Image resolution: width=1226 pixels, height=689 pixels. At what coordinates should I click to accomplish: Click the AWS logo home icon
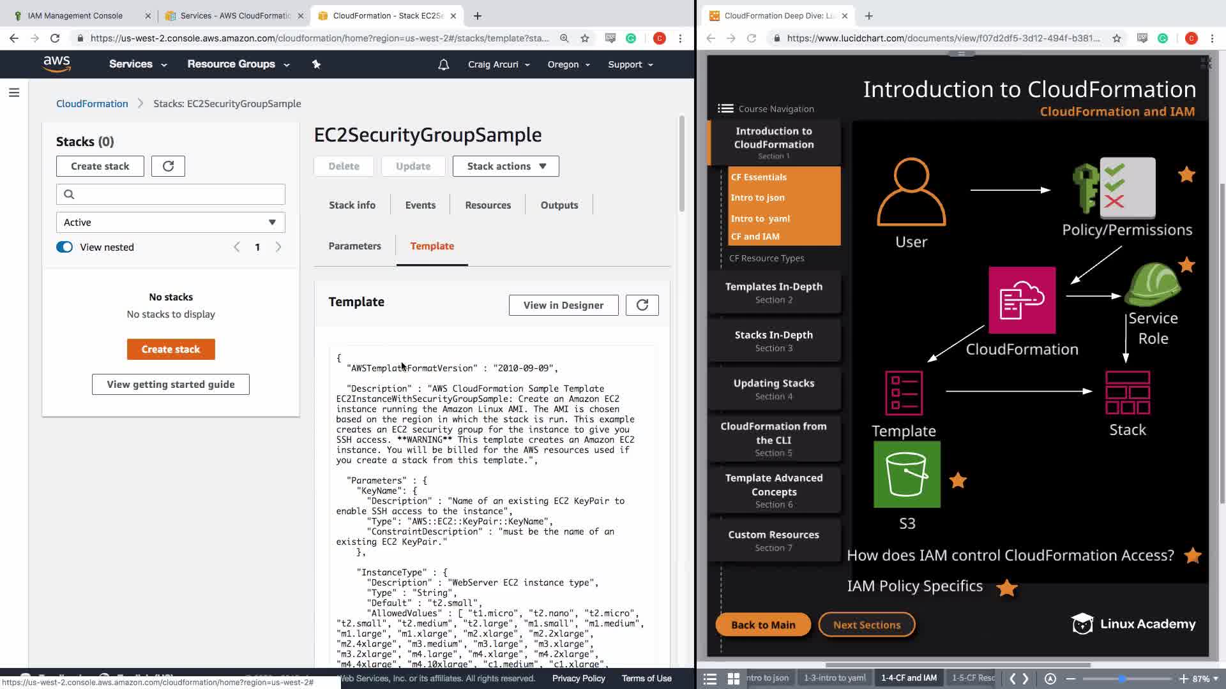[x=57, y=64]
